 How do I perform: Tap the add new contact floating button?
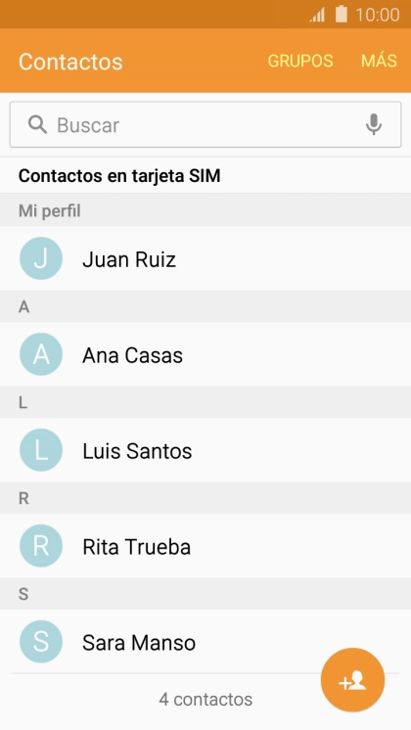(352, 680)
